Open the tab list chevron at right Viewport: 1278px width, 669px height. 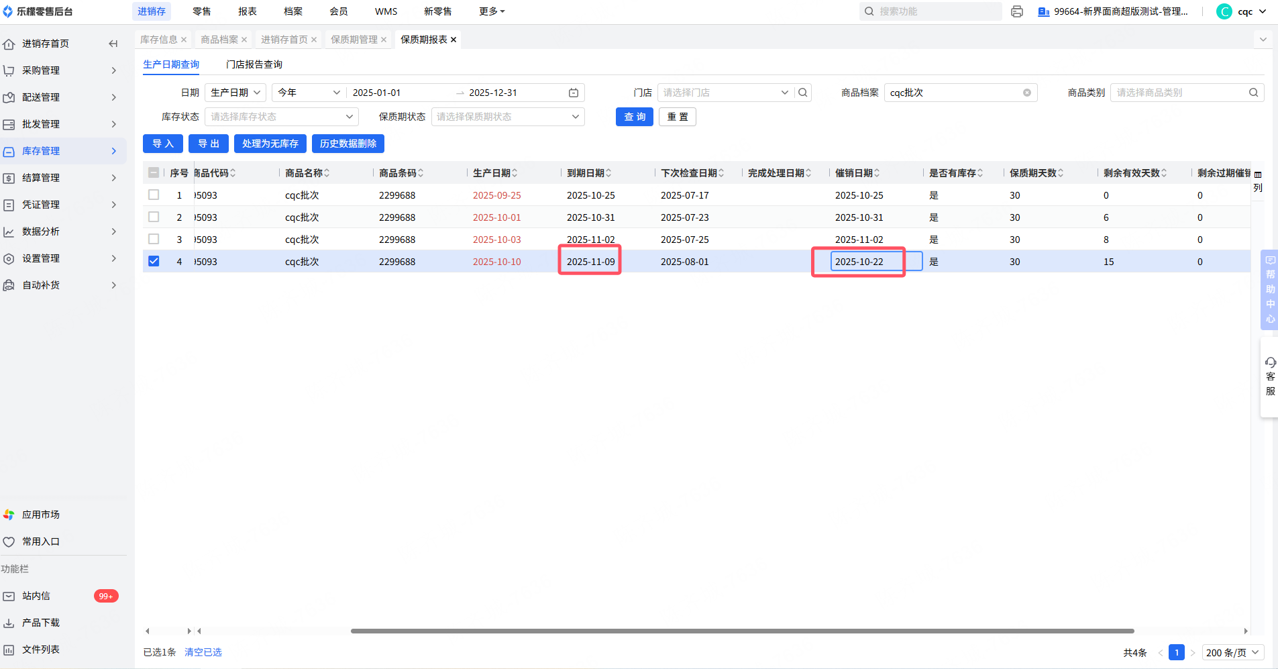[x=1263, y=40]
